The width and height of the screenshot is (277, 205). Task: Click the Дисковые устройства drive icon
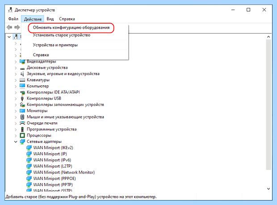(22, 68)
